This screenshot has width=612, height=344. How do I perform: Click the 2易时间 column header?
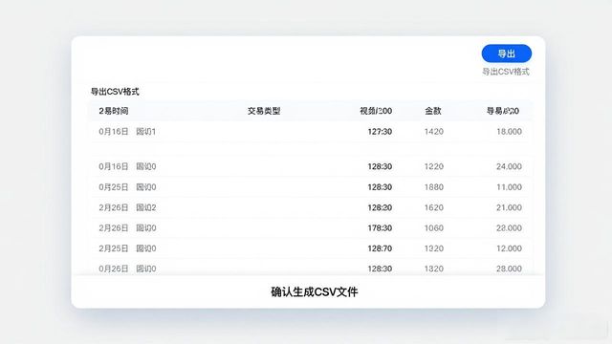pyautogui.click(x=114, y=111)
